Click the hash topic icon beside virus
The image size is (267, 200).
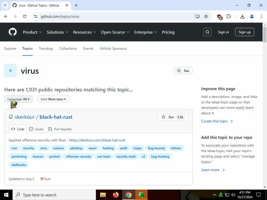tap(10, 71)
